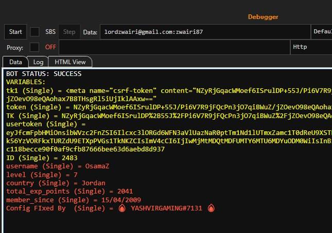Switch to the Log tab
332x233 pixels.
39,62
